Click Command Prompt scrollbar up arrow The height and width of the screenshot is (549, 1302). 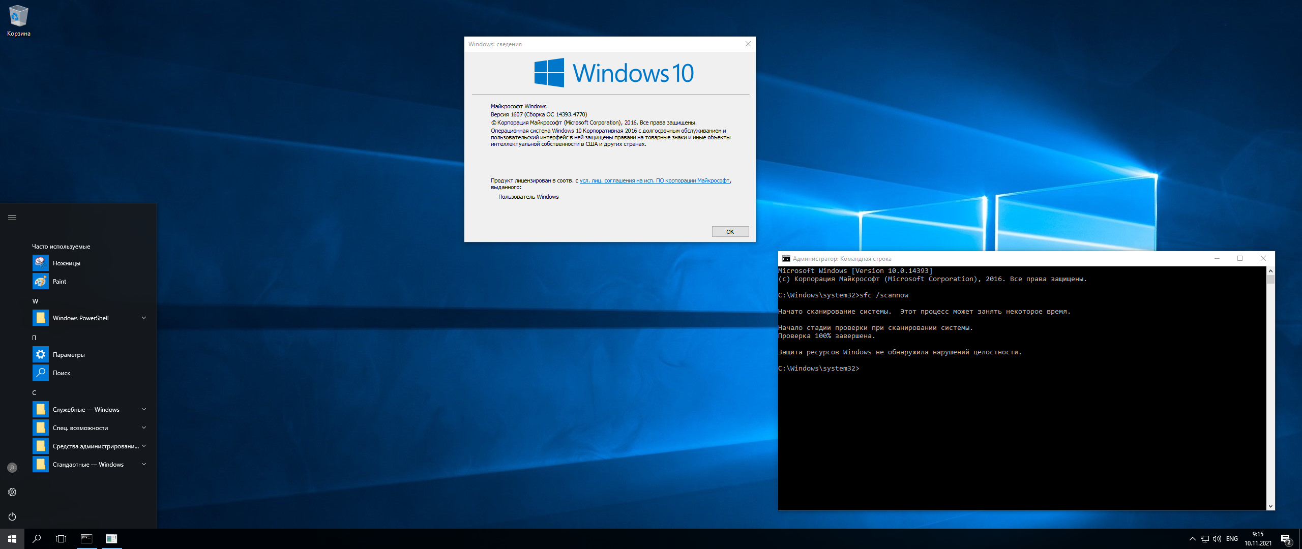[x=1270, y=271]
